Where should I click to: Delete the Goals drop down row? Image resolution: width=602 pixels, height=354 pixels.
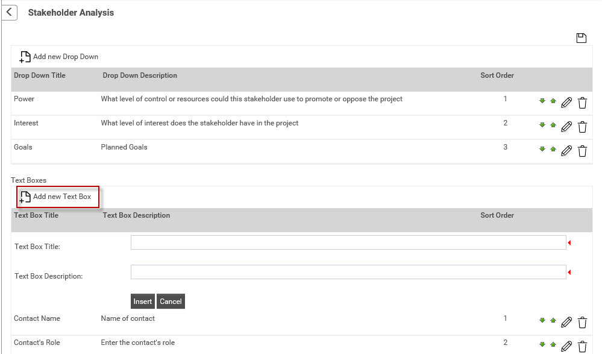(583, 151)
